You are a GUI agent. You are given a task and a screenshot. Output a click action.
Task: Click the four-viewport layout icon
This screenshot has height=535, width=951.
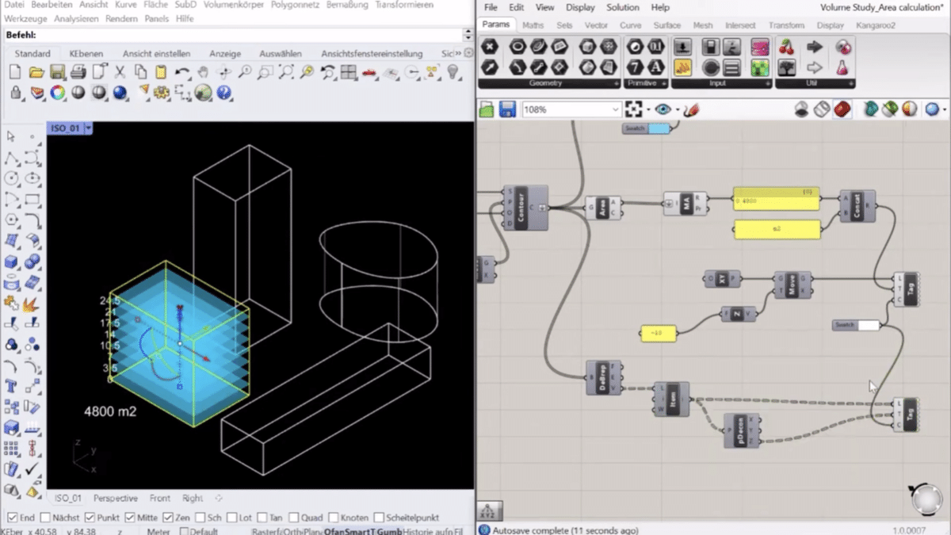point(349,72)
